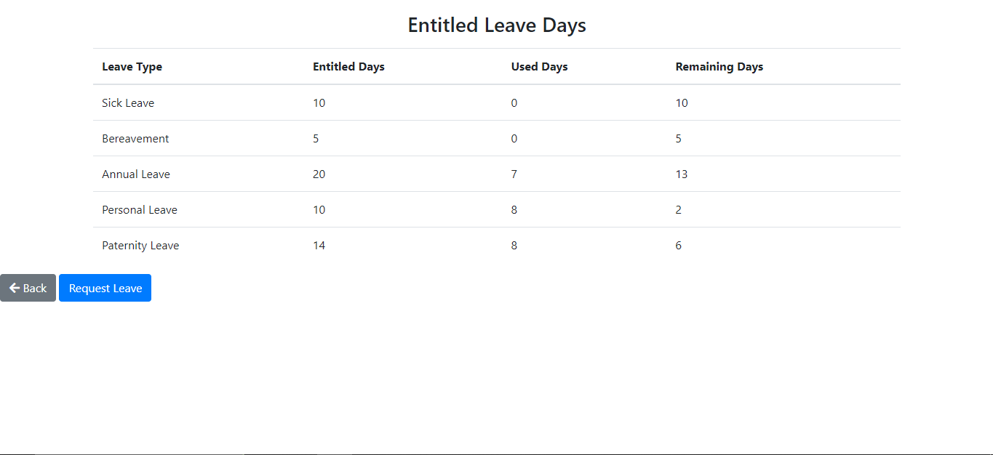Click the Remaining Days column header

[719, 66]
